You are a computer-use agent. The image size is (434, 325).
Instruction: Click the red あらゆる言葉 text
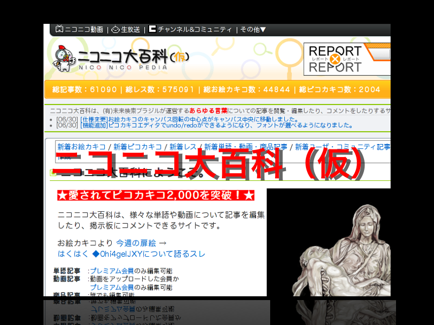[208, 111]
